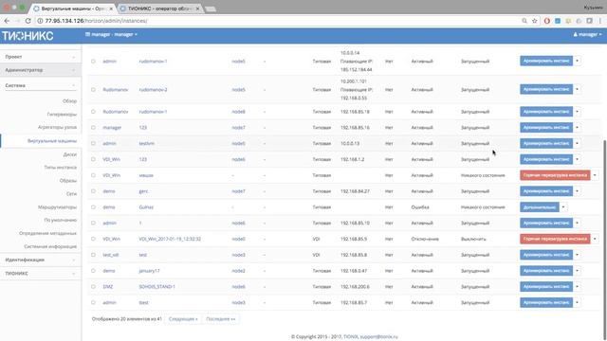Viewport: 607px width, 341px height.
Task: Open actions dropdown arrow for testvm row
Action: tap(578, 143)
